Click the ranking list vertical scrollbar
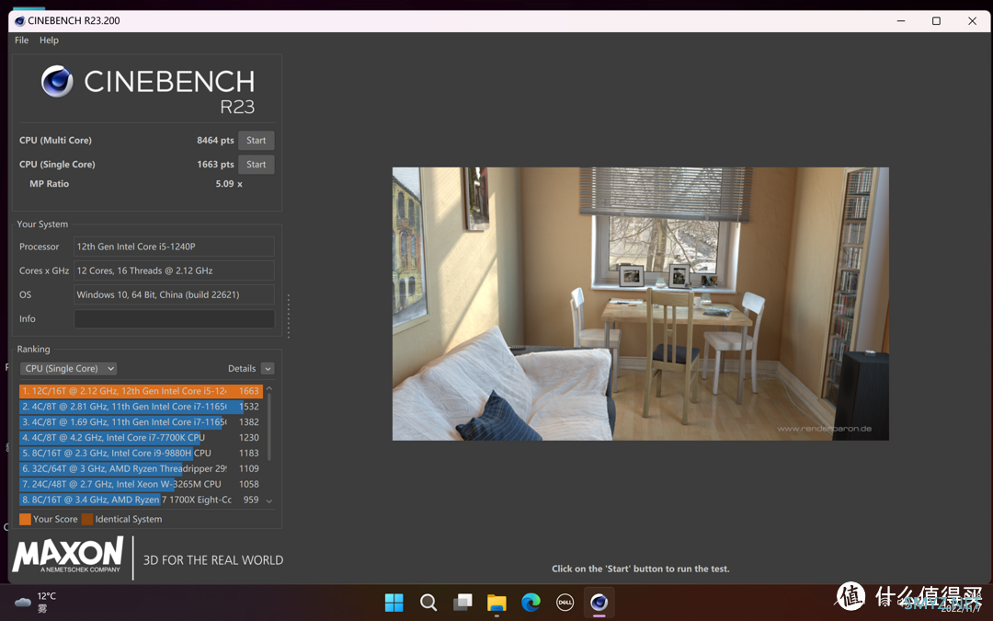 269,427
